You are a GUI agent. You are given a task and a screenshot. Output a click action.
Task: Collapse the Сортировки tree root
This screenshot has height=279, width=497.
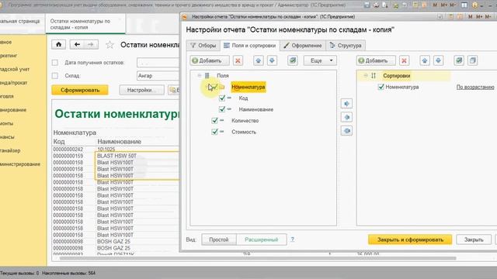365,76
